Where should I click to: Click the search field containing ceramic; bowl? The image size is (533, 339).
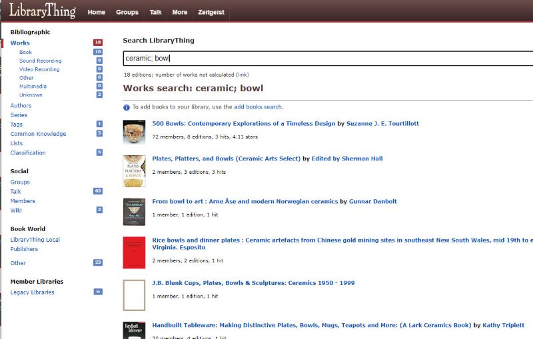coord(326,58)
